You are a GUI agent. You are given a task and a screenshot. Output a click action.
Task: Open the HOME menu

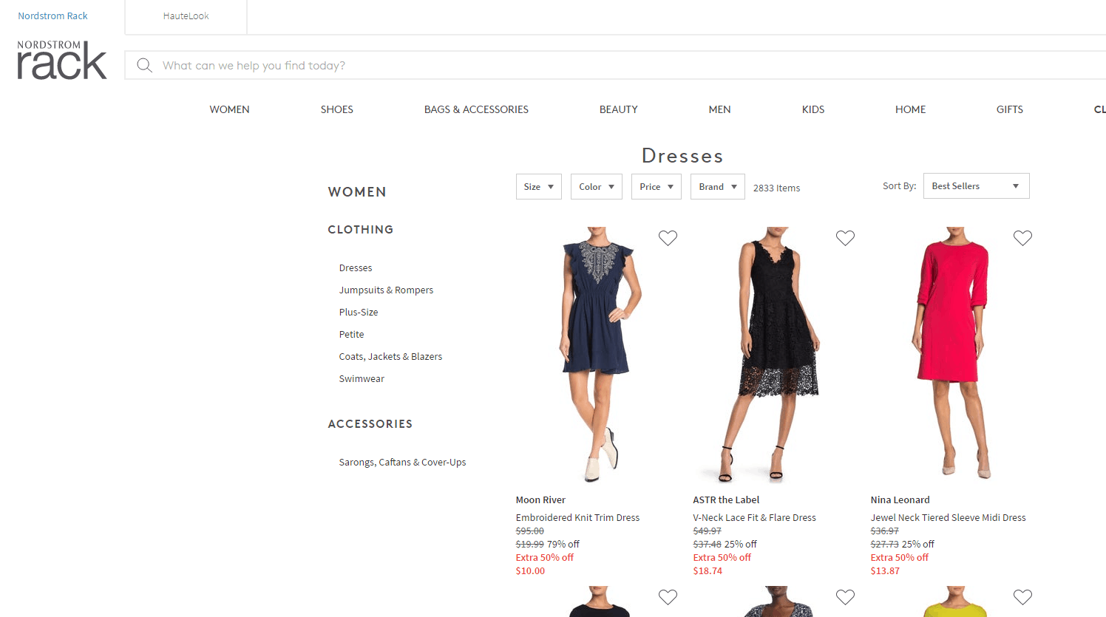pos(910,109)
